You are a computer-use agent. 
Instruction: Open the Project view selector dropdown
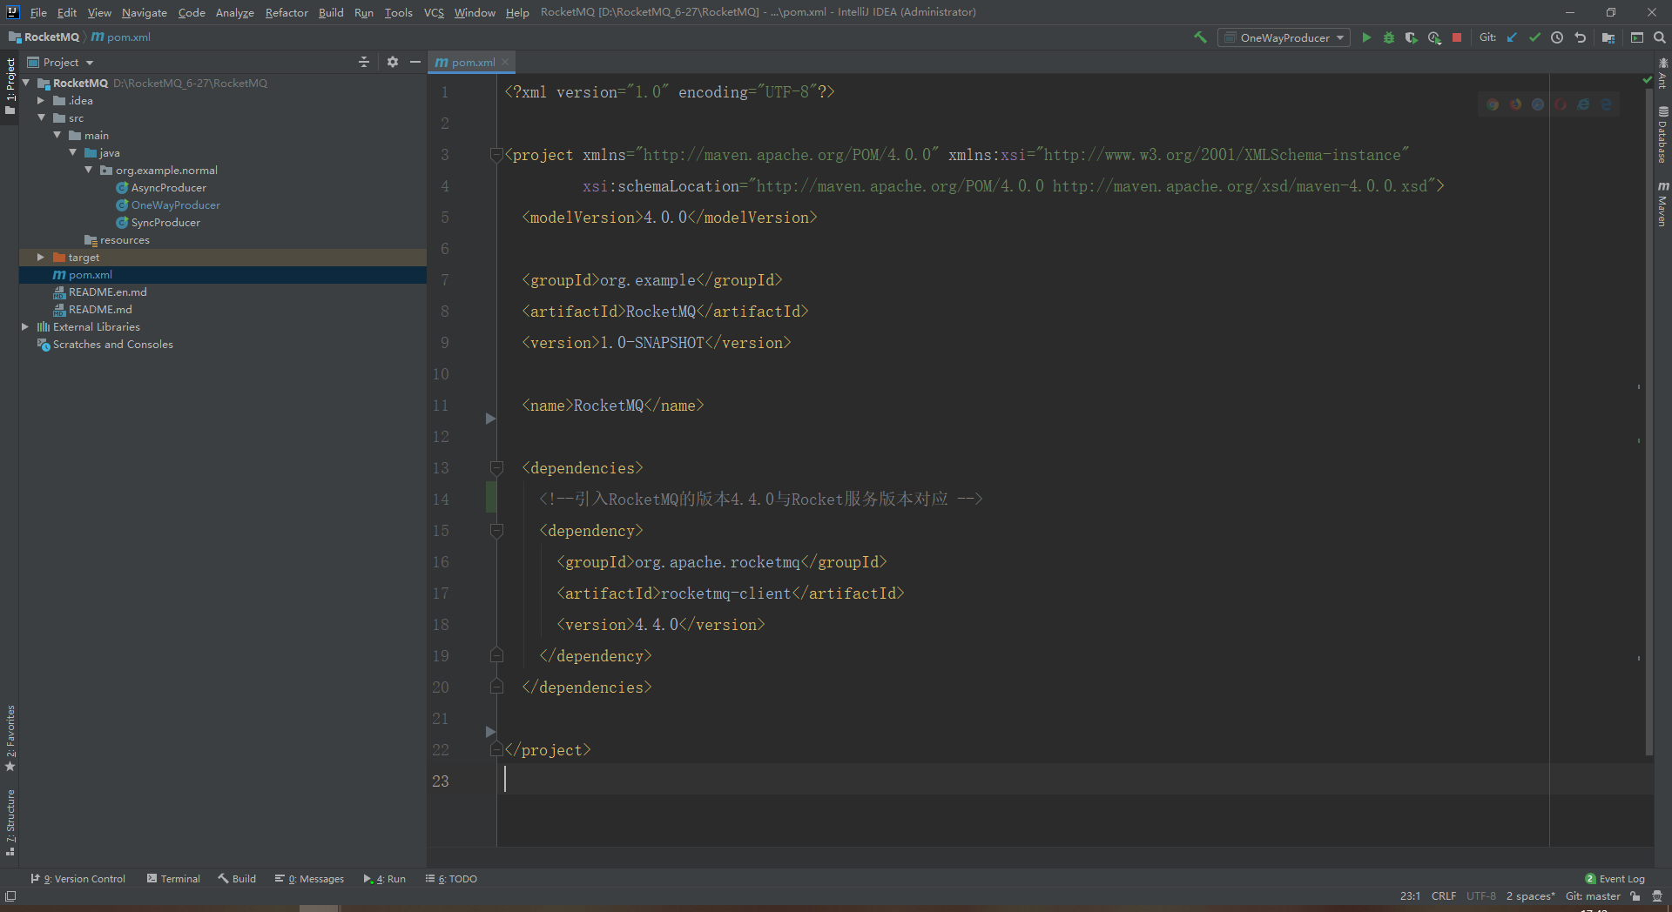(60, 62)
